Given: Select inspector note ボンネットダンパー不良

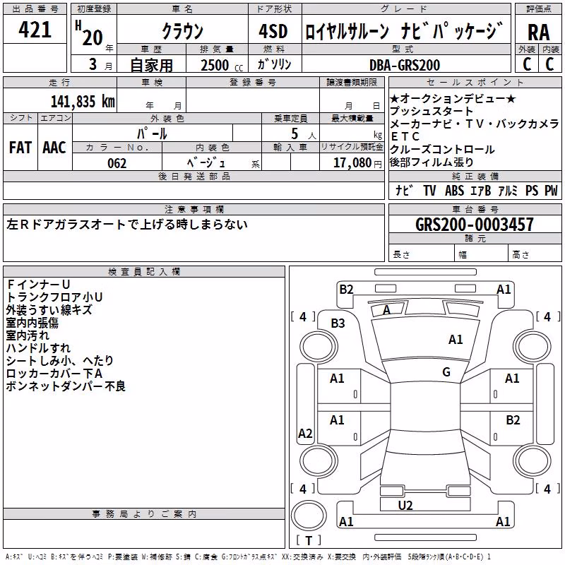Looking at the screenshot, I should click(x=66, y=386).
